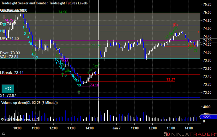Click the green up arrow beside cyan 6
The image size is (217, 137).
tap(62, 75)
